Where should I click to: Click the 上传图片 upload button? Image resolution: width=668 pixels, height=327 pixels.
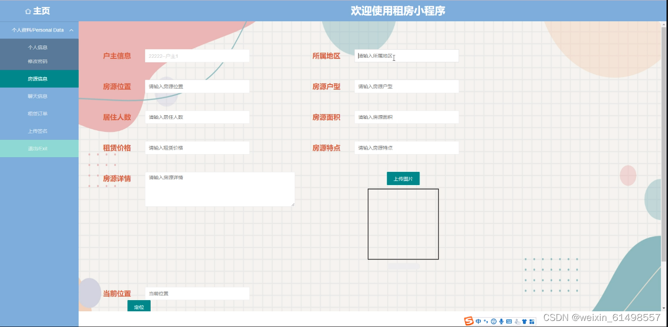(403, 178)
